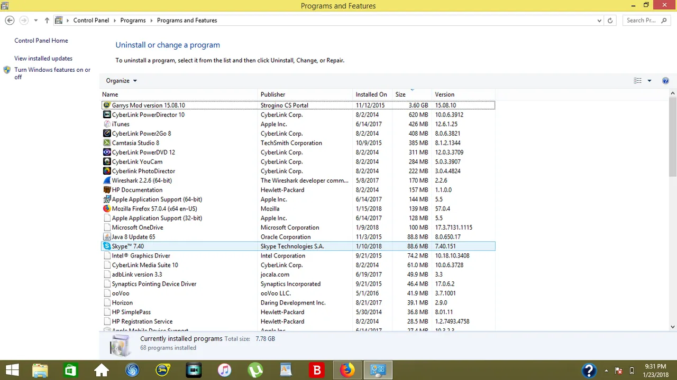Select the ooVoo program row
The image size is (677, 380).
coord(298,293)
